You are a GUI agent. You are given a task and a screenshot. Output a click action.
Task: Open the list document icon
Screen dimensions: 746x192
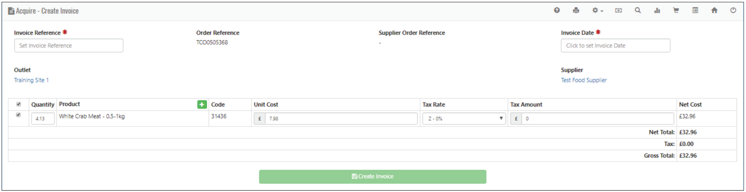695,10
